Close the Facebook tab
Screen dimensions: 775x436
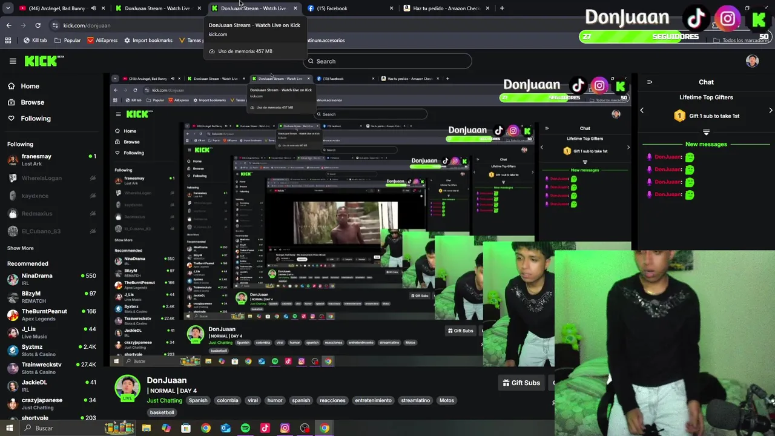tap(391, 8)
